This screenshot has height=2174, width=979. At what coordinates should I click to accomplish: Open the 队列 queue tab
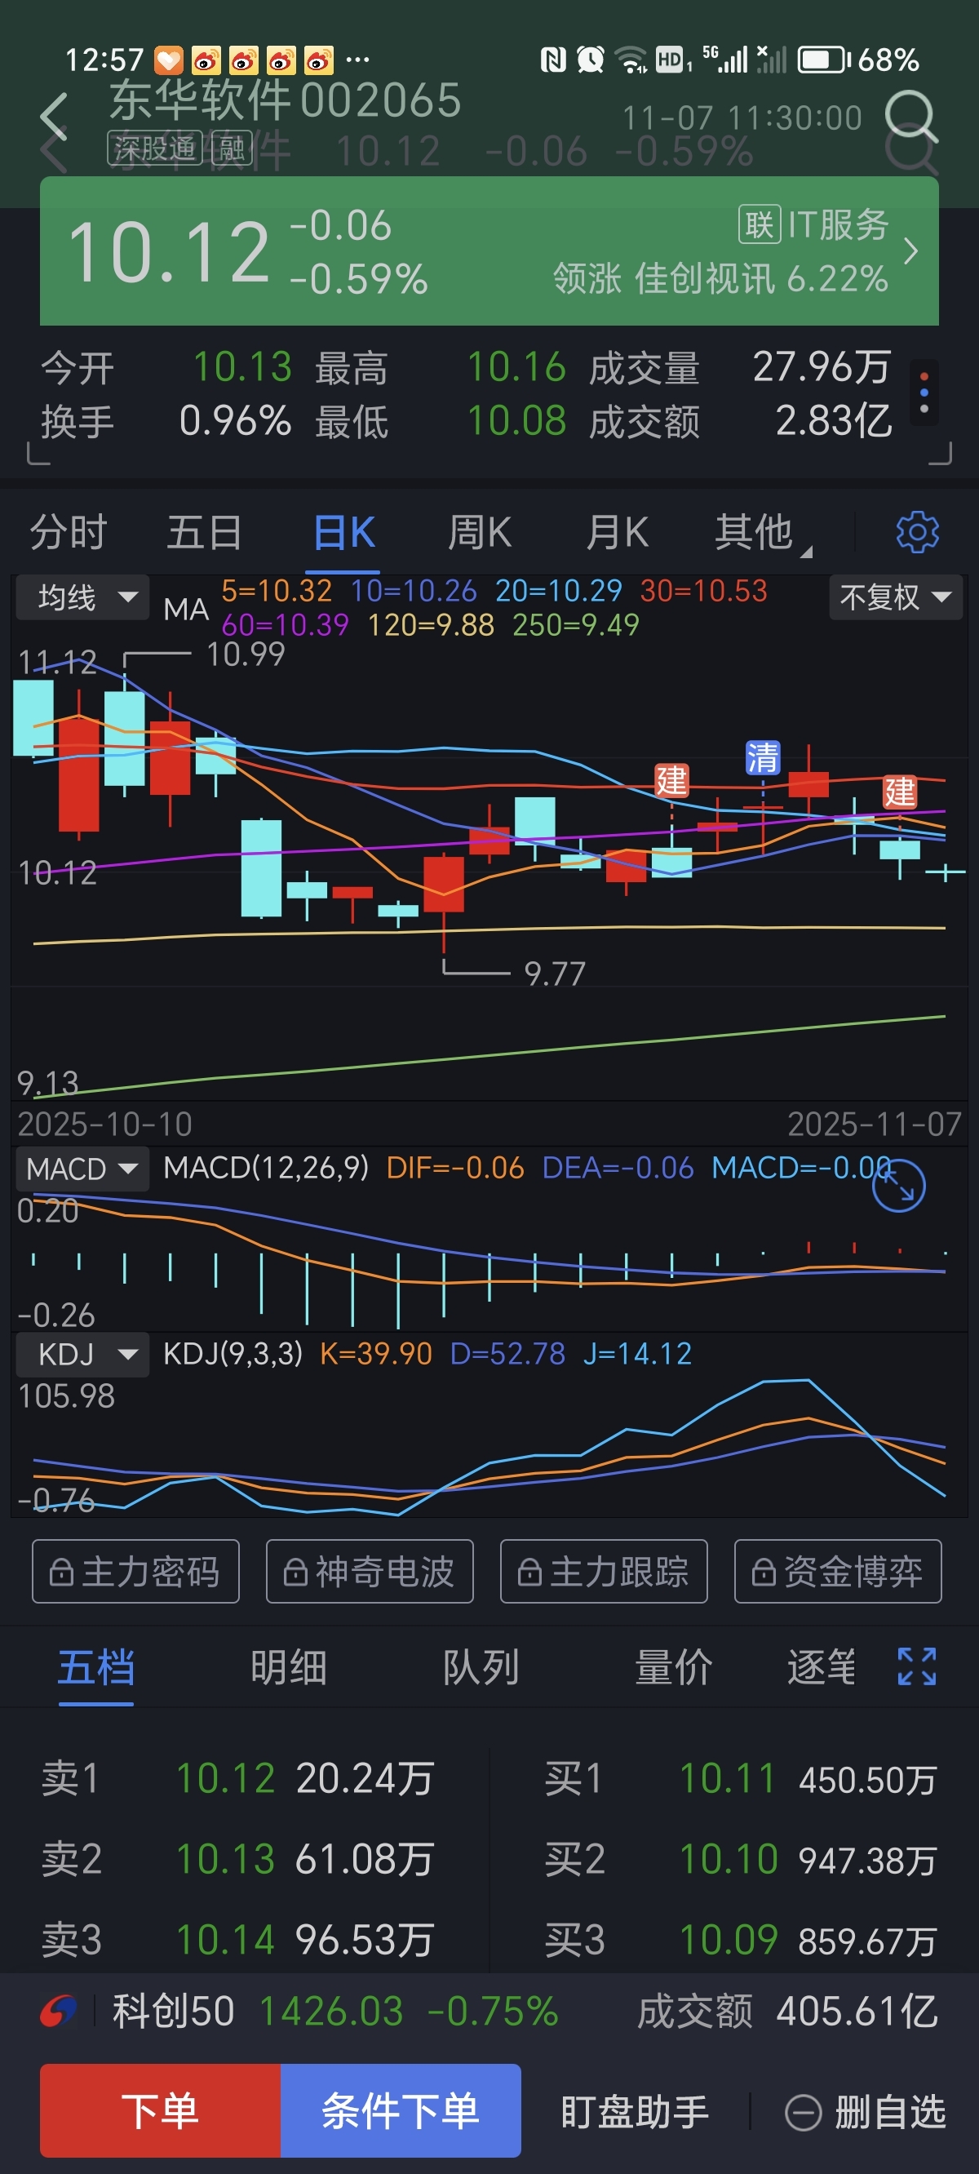(x=481, y=1668)
